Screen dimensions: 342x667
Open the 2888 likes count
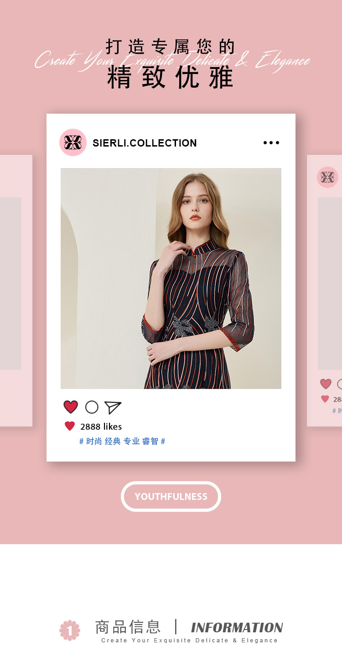(101, 426)
